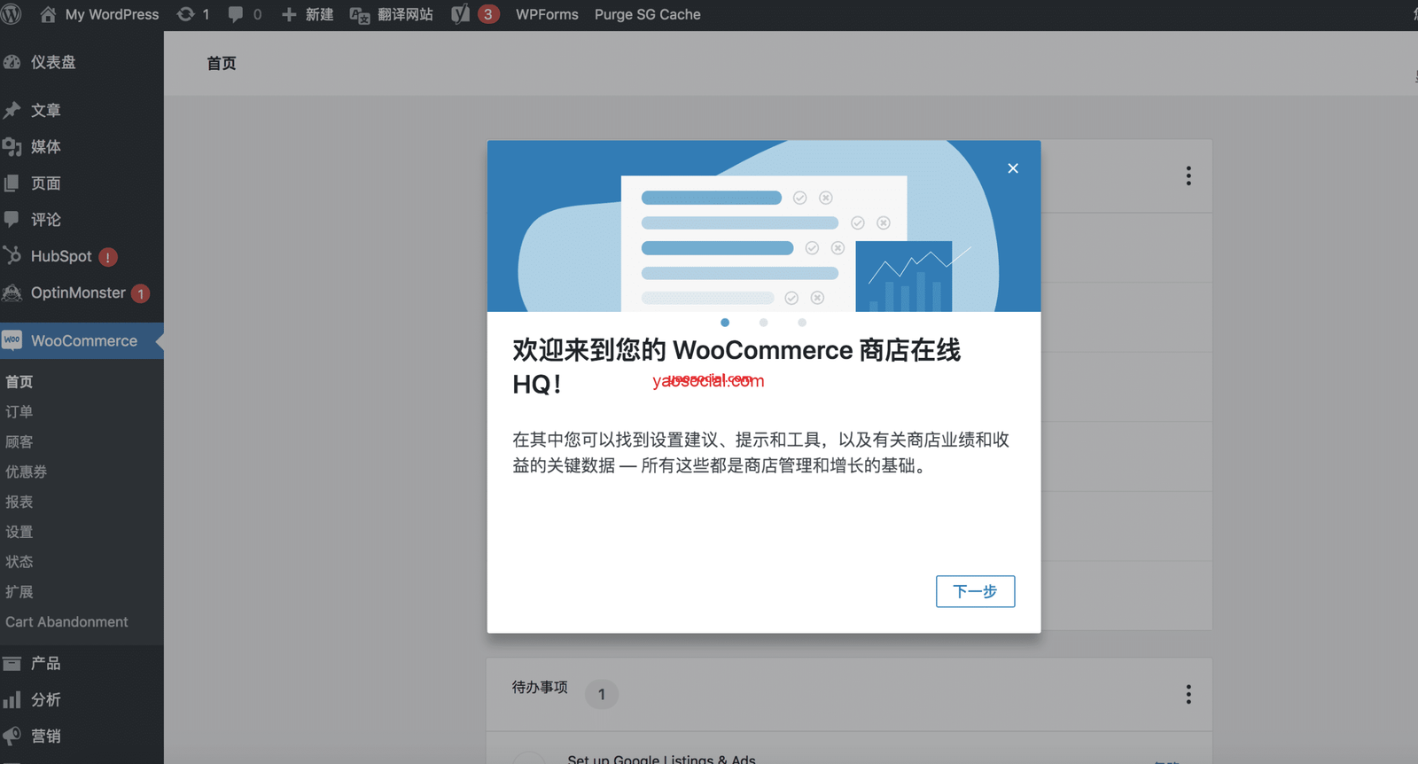Open the top card's three-dot menu
The image size is (1418, 764).
point(1188,175)
